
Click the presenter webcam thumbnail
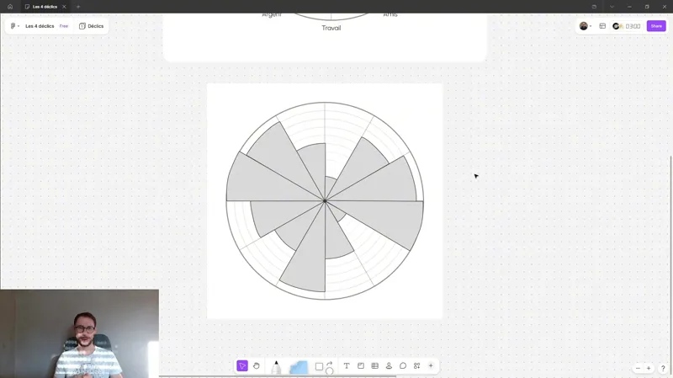(x=79, y=333)
